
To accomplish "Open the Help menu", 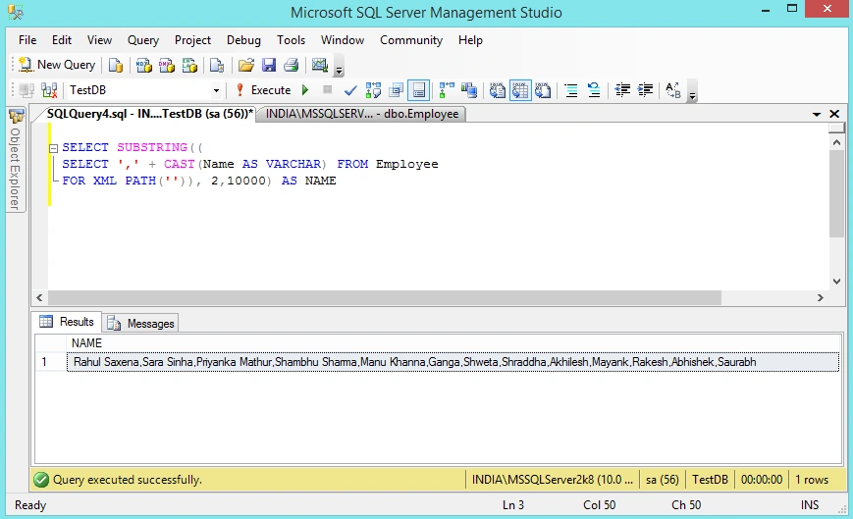I will click(x=470, y=40).
